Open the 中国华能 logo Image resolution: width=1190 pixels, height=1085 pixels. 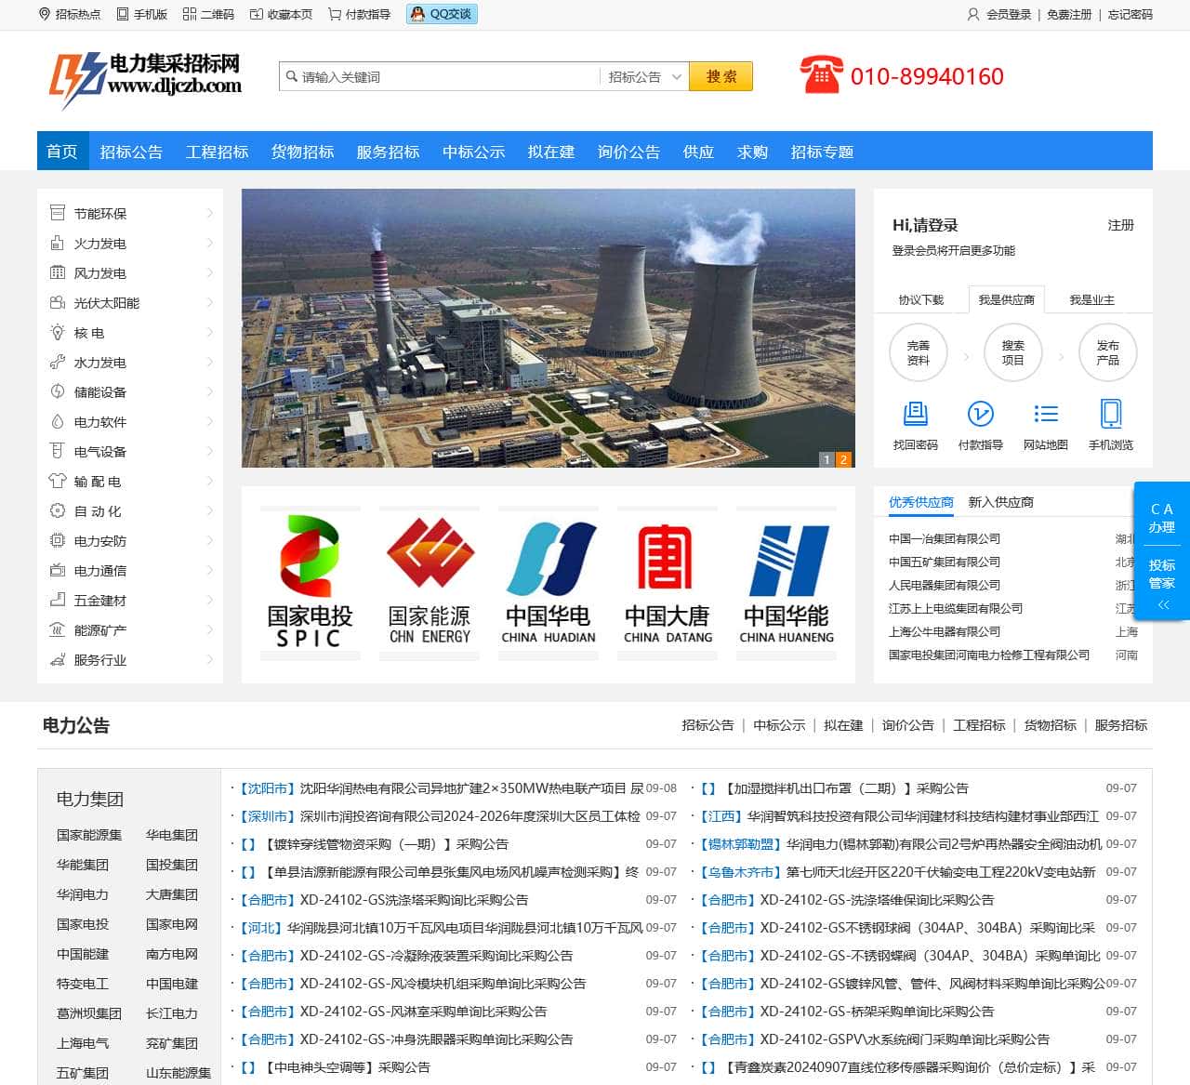tap(787, 583)
